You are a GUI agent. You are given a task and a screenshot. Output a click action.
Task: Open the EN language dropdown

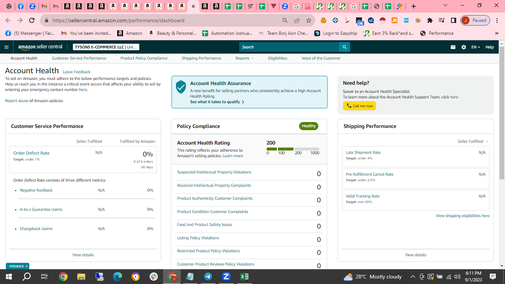coord(475,47)
